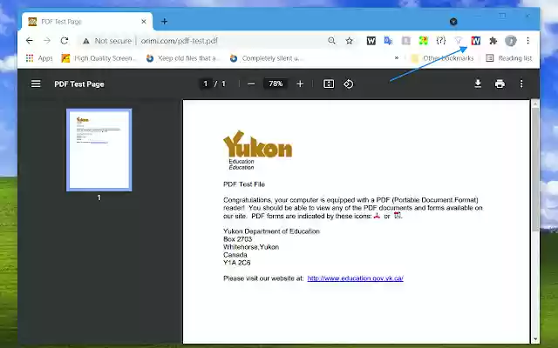Open the Other bookmarks folder

tap(442, 58)
